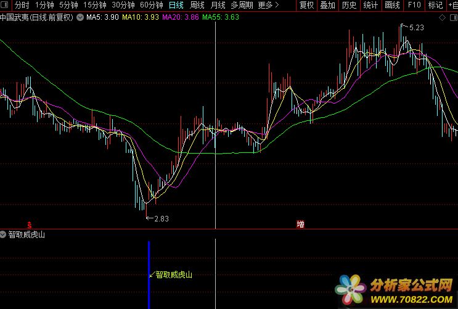Switch to the 分时 time-sharing tab
The width and height of the screenshot is (458, 309).
point(22,5)
